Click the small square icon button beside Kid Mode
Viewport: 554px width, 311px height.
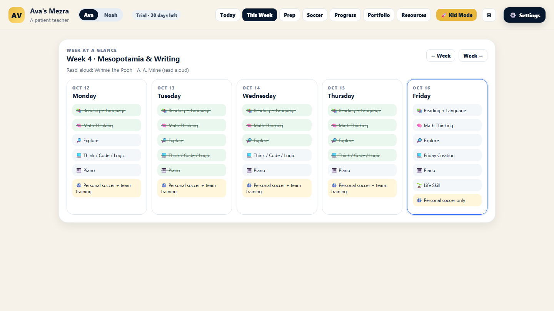(489, 15)
